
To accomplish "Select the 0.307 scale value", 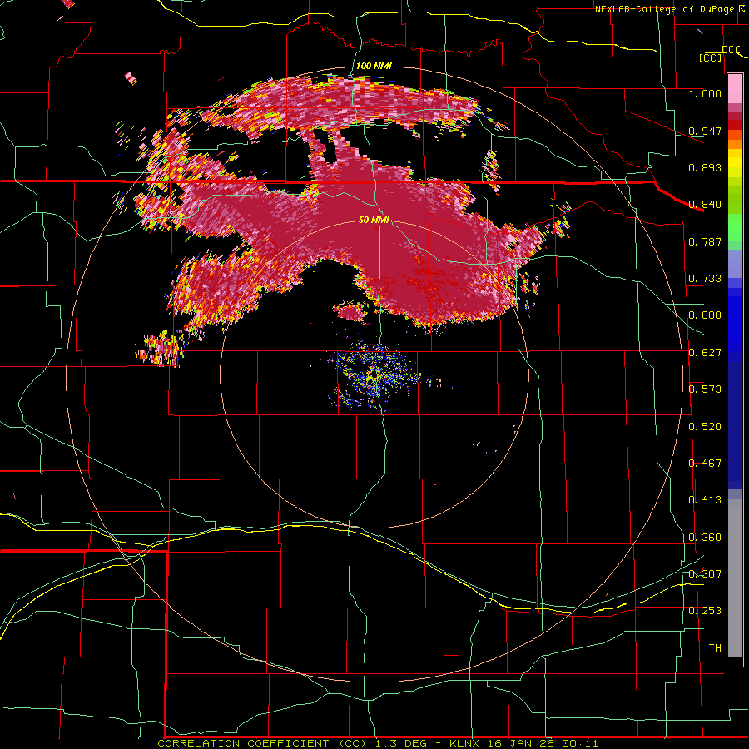I will [x=705, y=573].
